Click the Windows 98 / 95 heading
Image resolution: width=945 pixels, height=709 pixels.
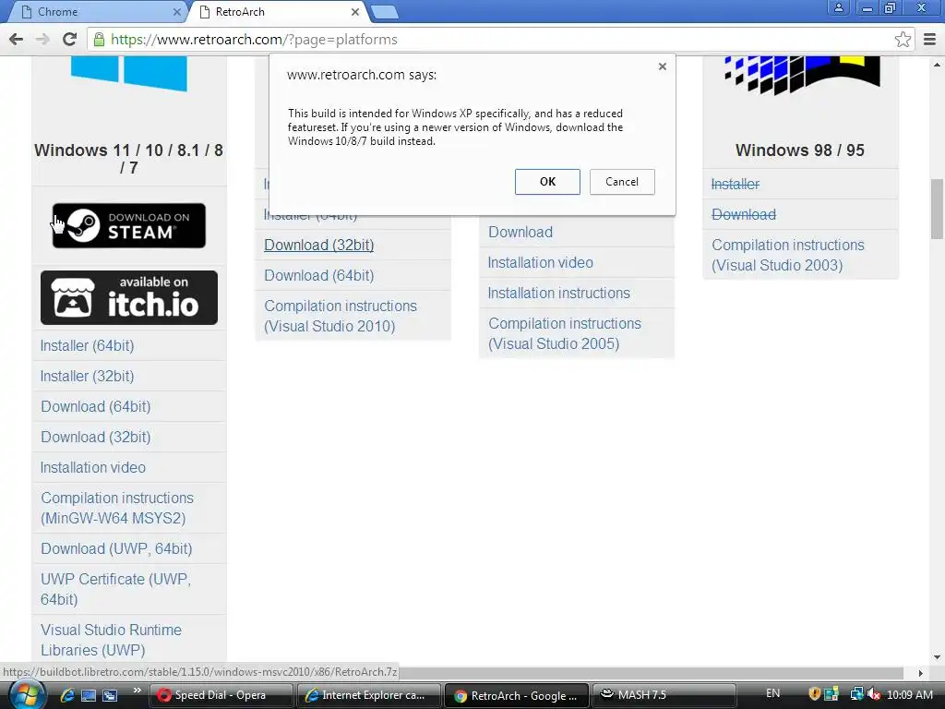pos(800,150)
